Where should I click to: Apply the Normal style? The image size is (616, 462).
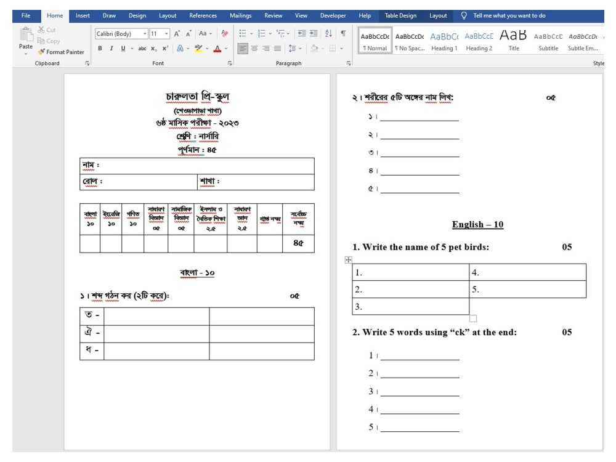(375, 40)
